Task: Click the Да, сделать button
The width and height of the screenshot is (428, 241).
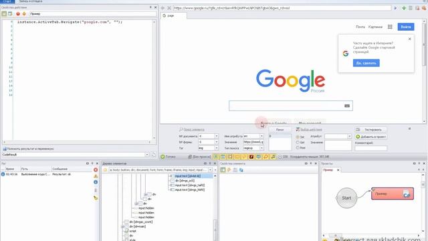Action: (x=366, y=63)
